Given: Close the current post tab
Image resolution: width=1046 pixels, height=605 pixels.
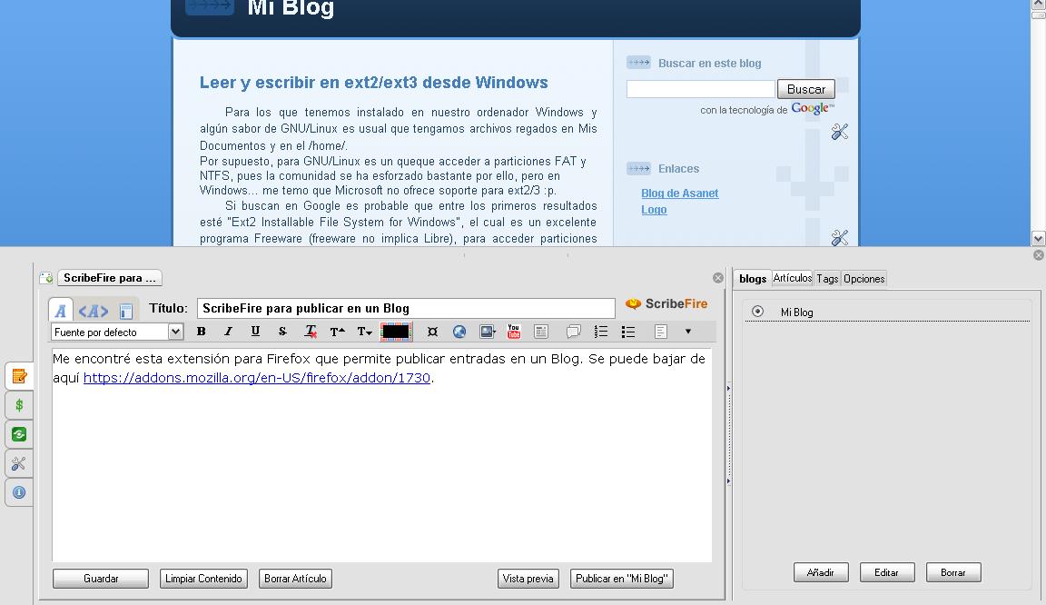Looking at the screenshot, I should pos(718,278).
